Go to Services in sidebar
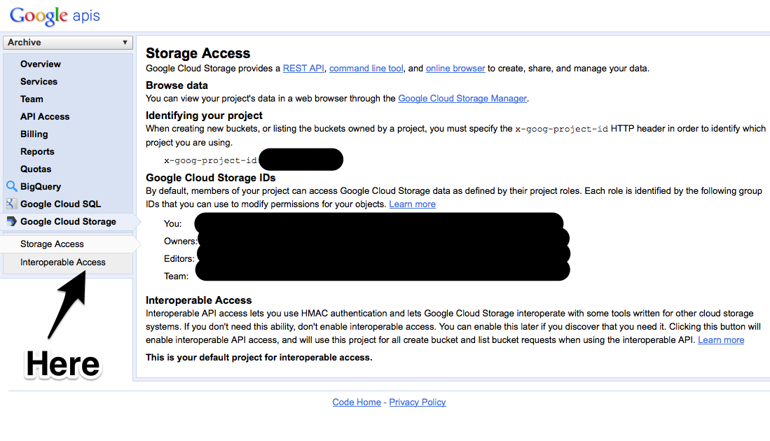 pos(39,82)
